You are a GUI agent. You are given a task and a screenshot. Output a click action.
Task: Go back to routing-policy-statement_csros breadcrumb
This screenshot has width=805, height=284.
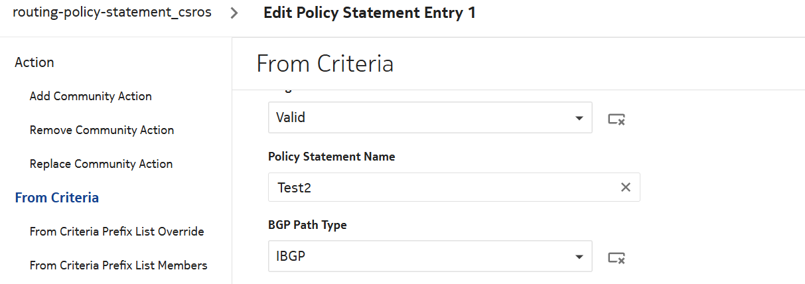[112, 13]
